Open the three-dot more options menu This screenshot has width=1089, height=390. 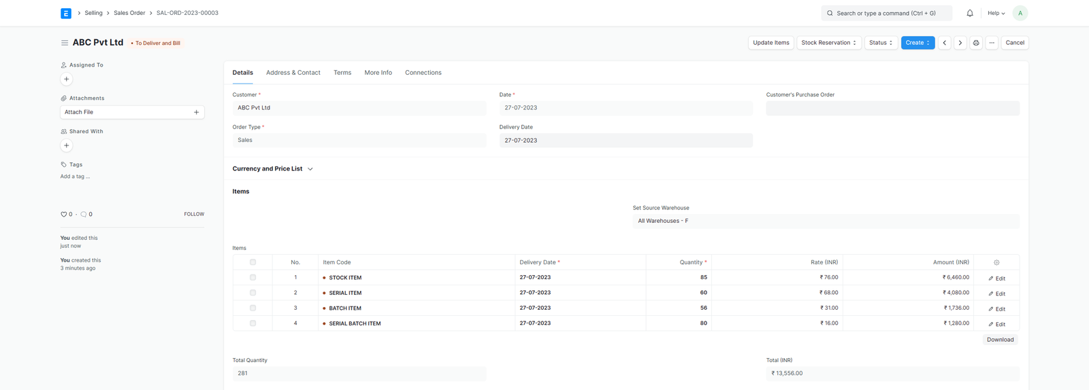pyautogui.click(x=992, y=43)
